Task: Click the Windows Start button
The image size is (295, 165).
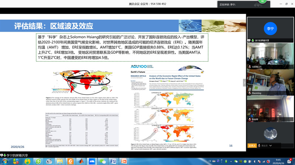Action: coord(5,161)
